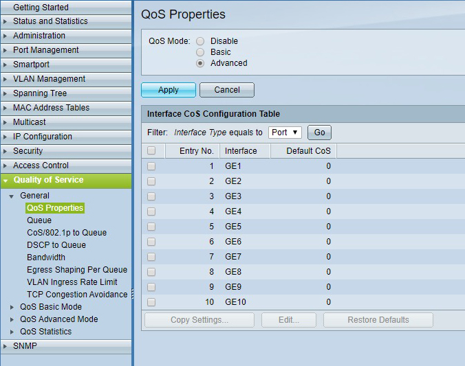Check the GE10 row checkbox
The height and width of the screenshot is (366, 465).
click(151, 302)
